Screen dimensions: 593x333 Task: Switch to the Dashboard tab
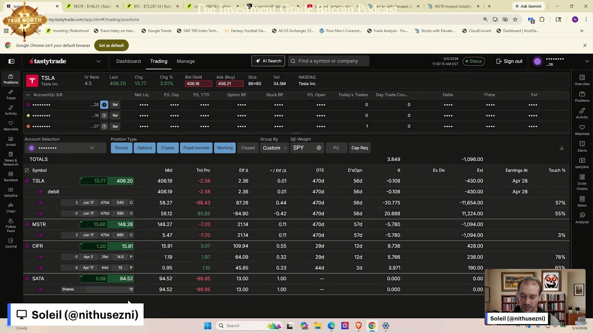pyautogui.click(x=128, y=61)
